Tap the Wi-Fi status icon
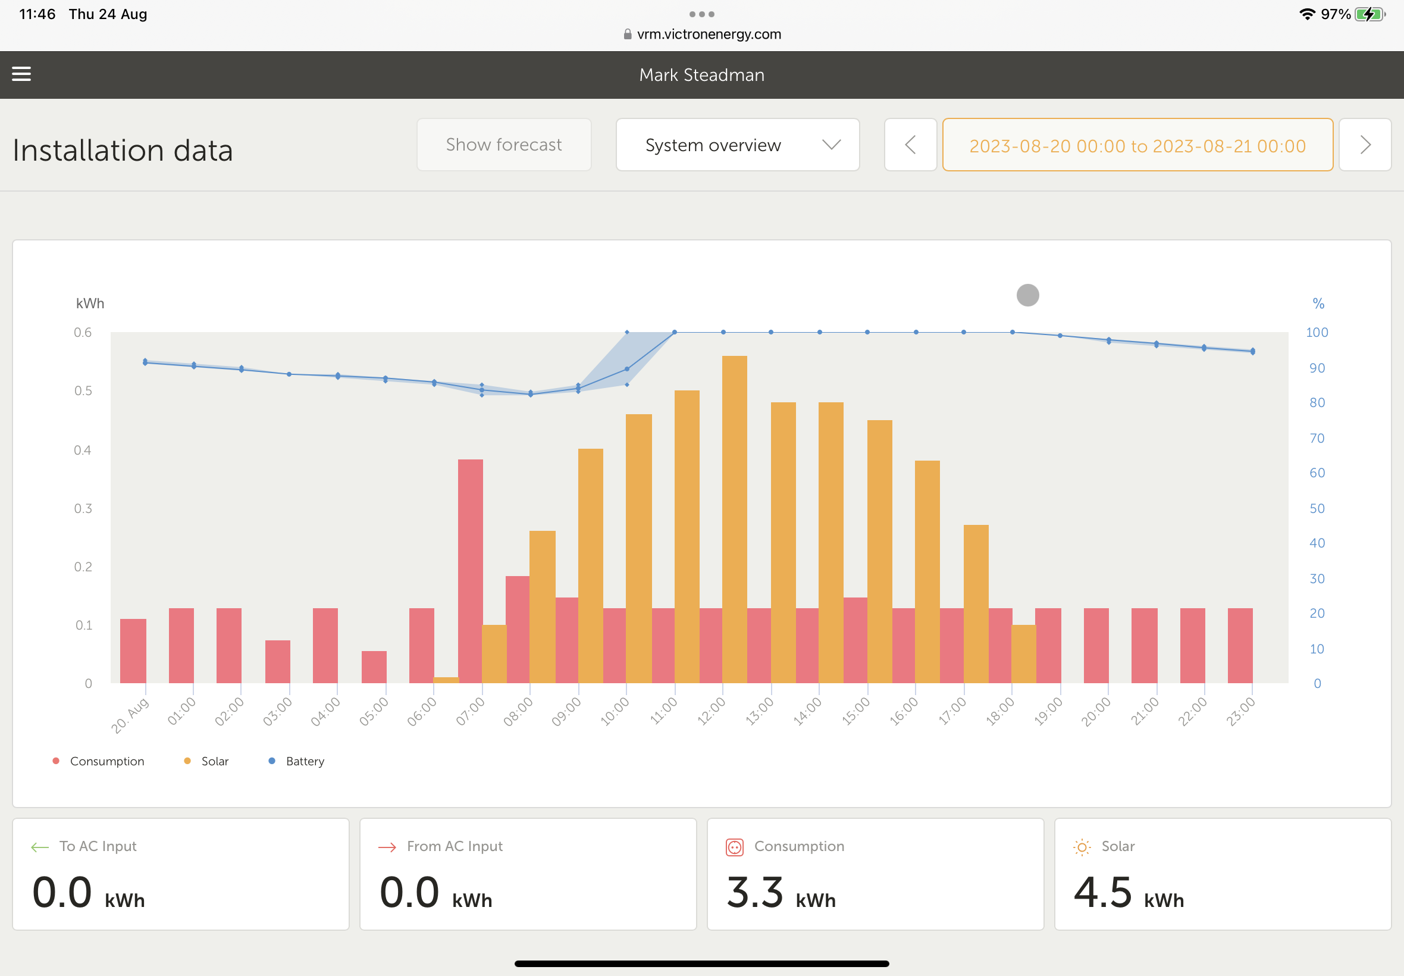Viewport: 1404px width, 976px height. 1307,14
